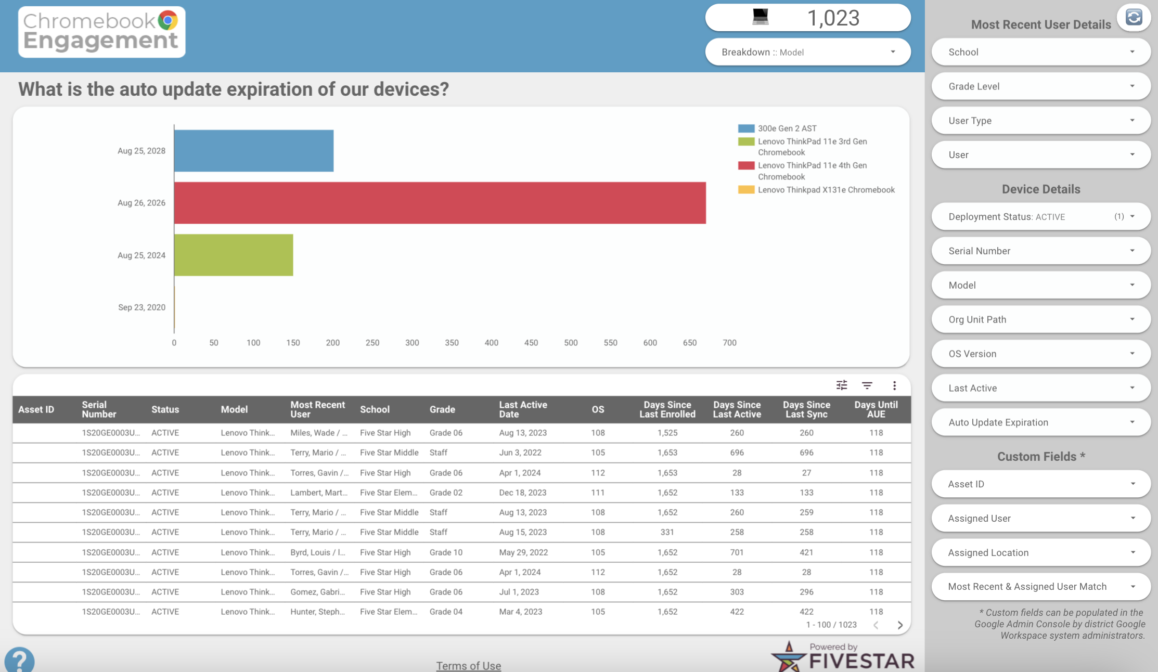This screenshot has width=1158, height=672.
Task: Sort by Days Since Last Sync header
Action: pyautogui.click(x=806, y=409)
